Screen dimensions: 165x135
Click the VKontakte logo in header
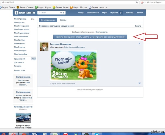pos(24,13)
